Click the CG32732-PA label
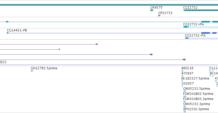The image size is (218, 113). click(195, 36)
